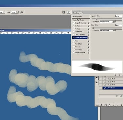Click the adjustment layer icon in Layers footer
The height and width of the screenshot is (120, 123).
point(110,105)
